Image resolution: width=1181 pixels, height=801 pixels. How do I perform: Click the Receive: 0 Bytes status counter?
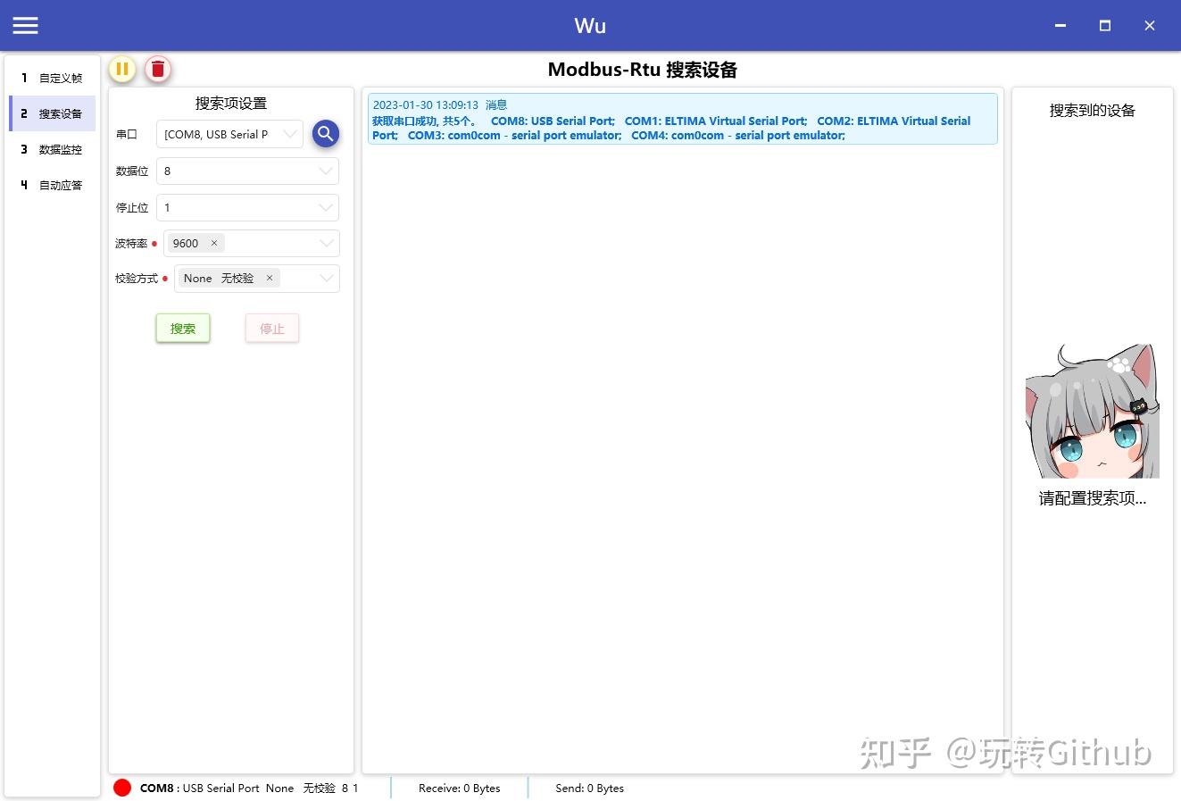tap(459, 788)
